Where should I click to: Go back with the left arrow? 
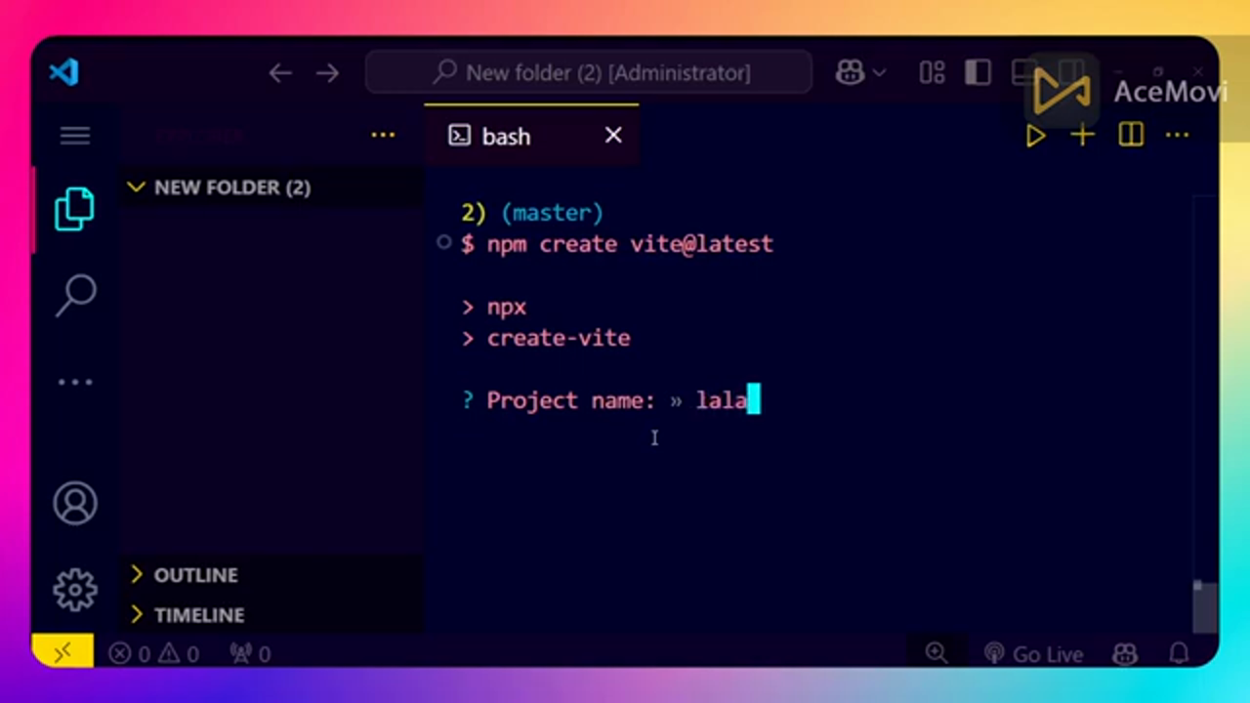tap(280, 73)
